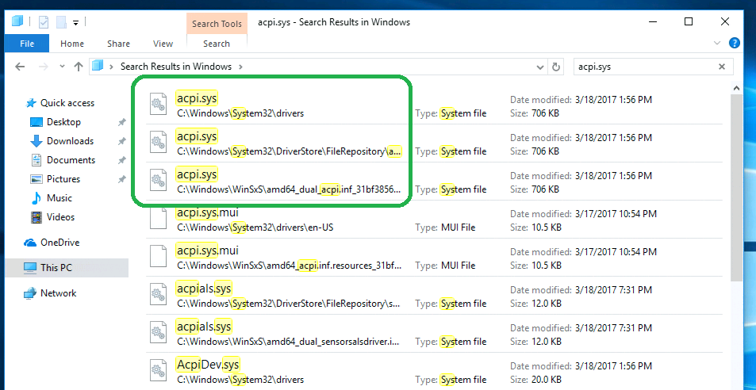
Task: Click file icon of acpi.sys in System32\drivers
Action: pyautogui.click(x=158, y=104)
